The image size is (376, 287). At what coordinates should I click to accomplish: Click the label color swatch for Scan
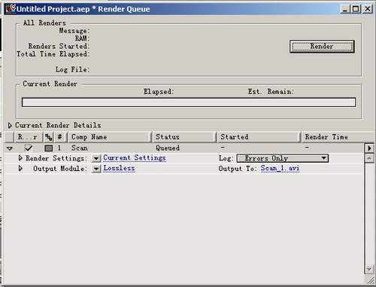pos(48,148)
